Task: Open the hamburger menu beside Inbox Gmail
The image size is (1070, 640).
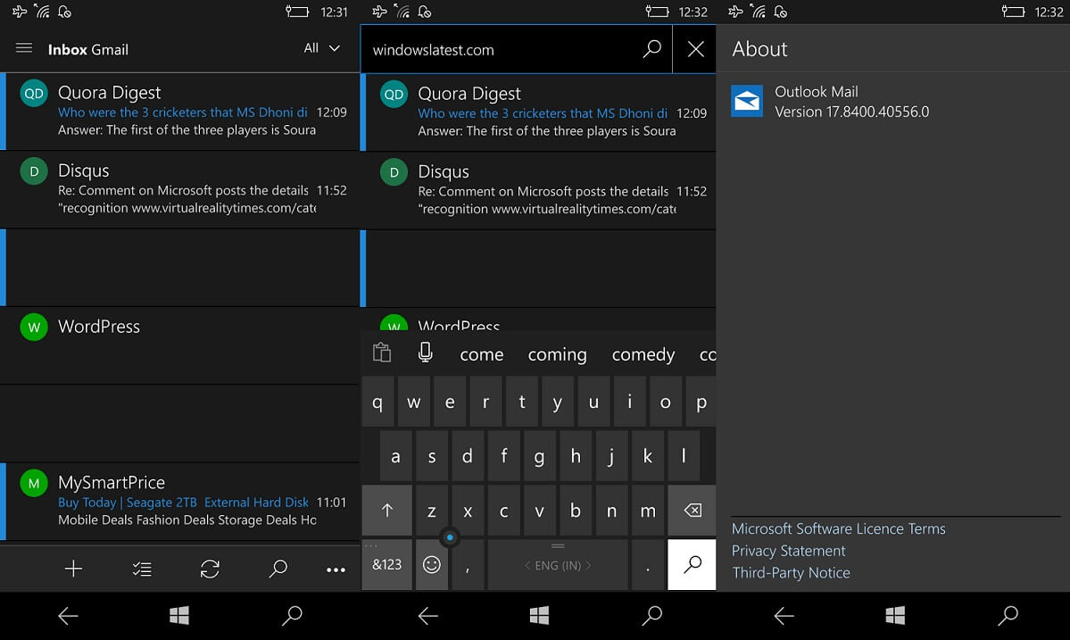Action: coord(24,48)
